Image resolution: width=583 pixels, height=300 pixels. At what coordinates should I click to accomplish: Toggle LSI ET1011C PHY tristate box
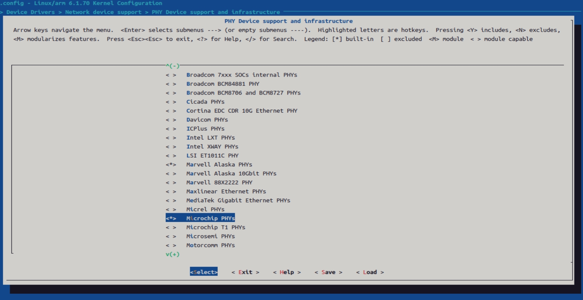(171, 155)
